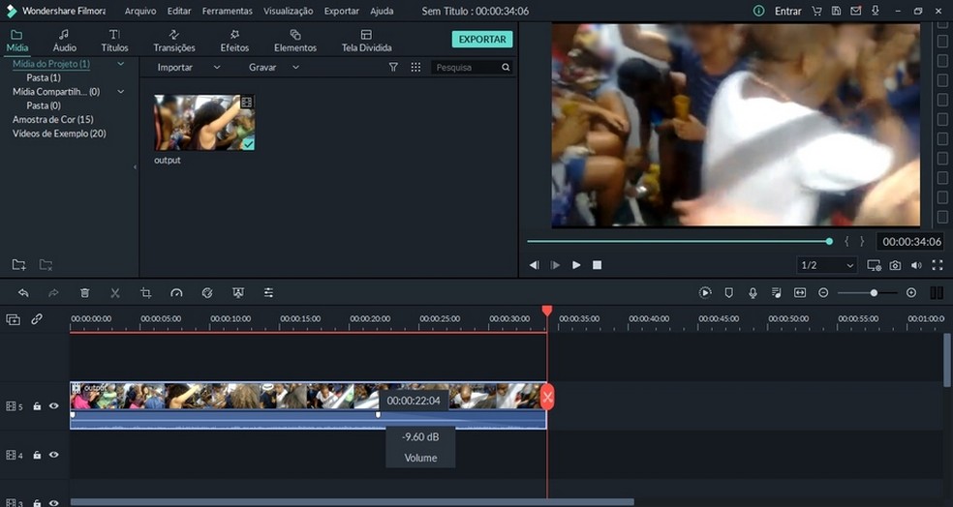
Task: Collapse Mídia do Projeto folder
Action: (120, 64)
